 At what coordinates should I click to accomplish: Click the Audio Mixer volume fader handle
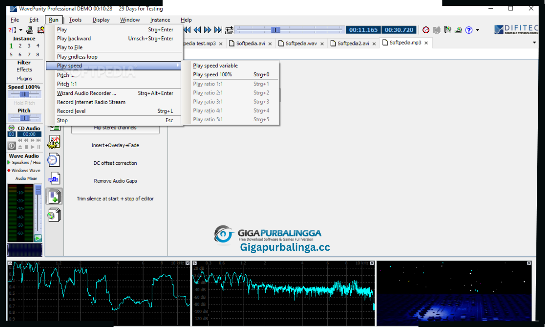tap(38, 189)
